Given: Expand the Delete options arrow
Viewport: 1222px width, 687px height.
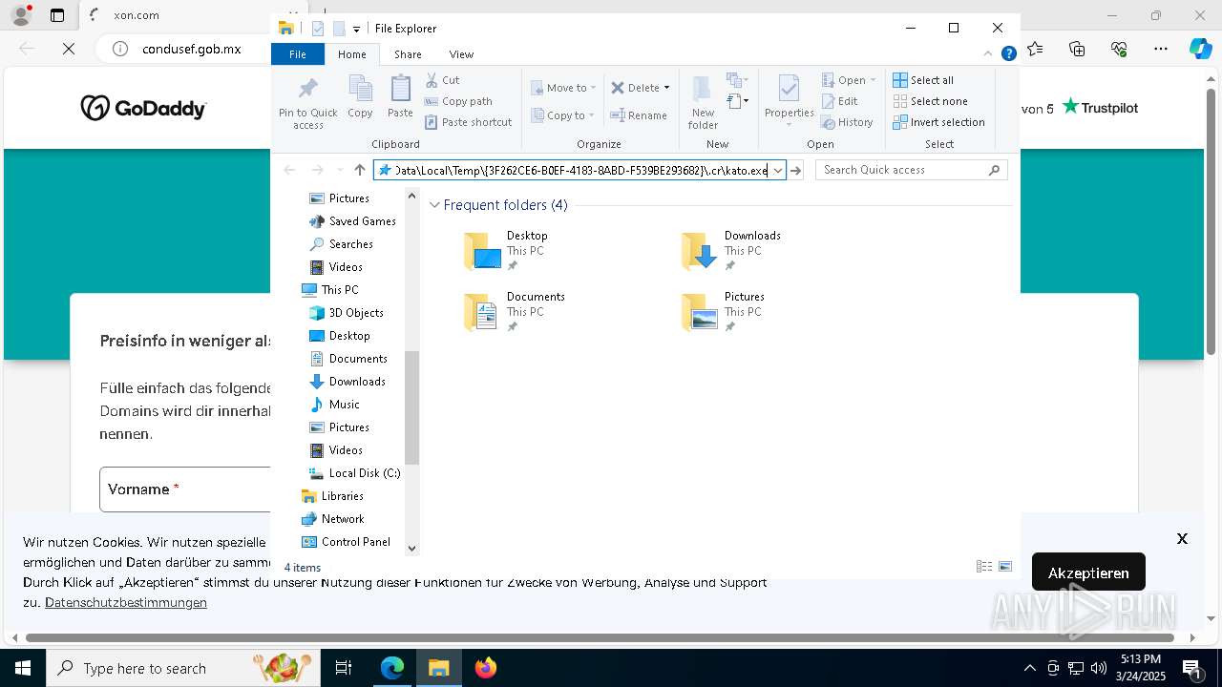Looking at the screenshot, I should coord(666,88).
